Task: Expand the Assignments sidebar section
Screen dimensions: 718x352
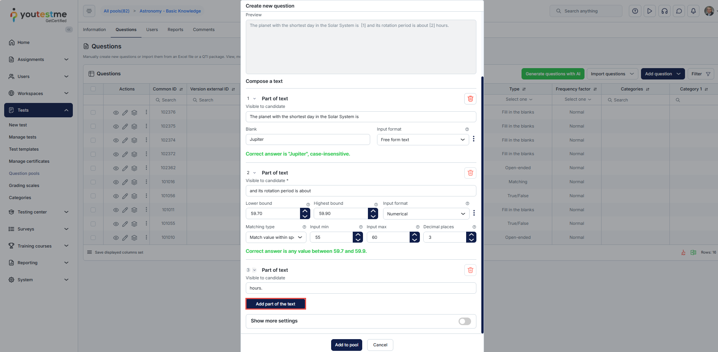Action: [x=38, y=59]
